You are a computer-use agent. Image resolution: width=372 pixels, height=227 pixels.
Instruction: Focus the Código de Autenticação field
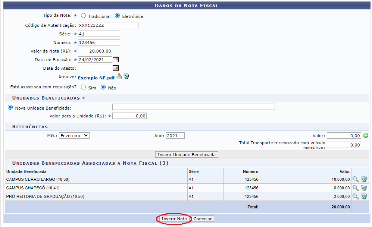(x=108, y=25)
